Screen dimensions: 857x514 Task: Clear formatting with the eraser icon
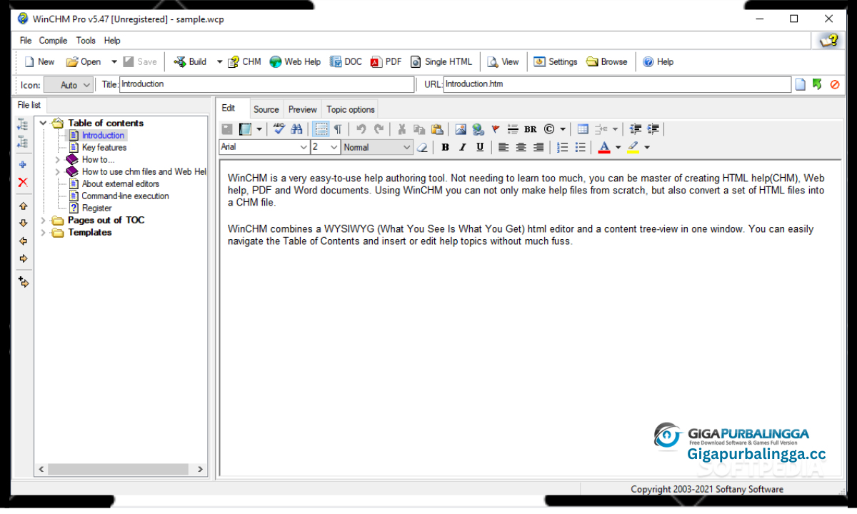tap(422, 147)
